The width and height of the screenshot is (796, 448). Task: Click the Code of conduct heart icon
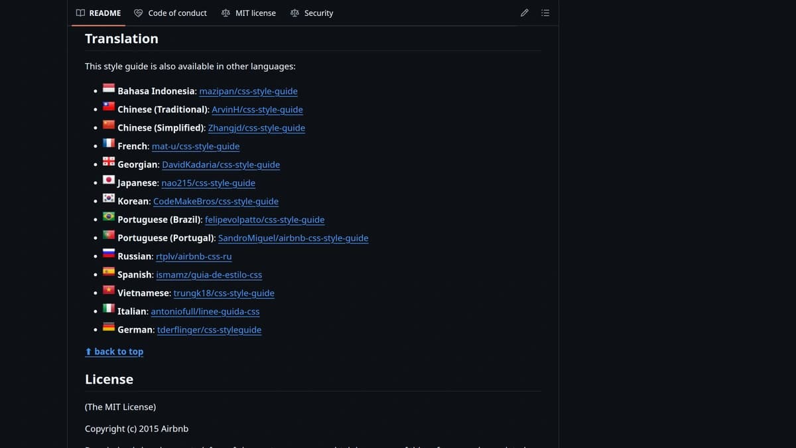[x=139, y=13]
